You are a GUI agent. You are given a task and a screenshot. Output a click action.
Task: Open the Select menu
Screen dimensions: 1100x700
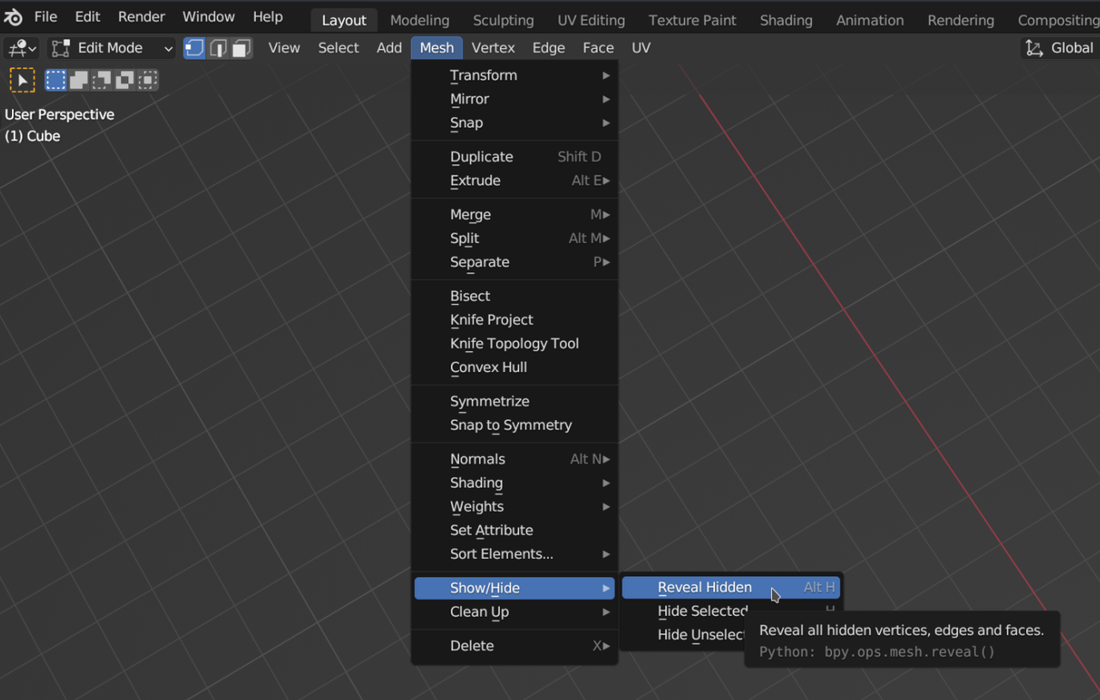click(x=339, y=48)
